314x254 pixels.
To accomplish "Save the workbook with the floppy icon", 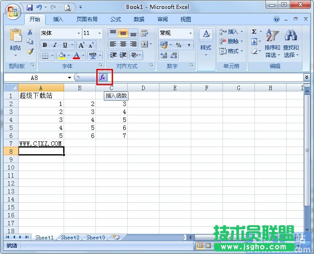I will pyautogui.click(x=30, y=8).
